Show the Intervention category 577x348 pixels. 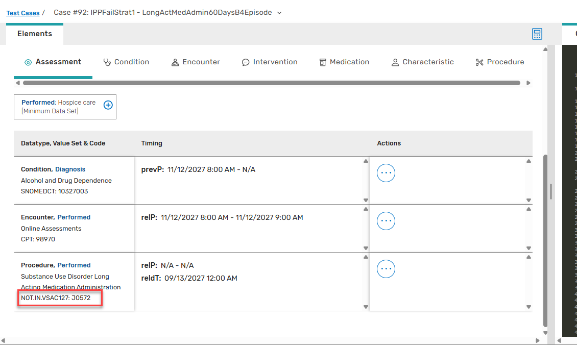(x=269, y=62)
